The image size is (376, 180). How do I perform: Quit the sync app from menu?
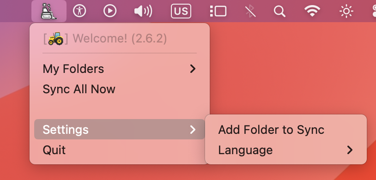click(x=120, y=150)
